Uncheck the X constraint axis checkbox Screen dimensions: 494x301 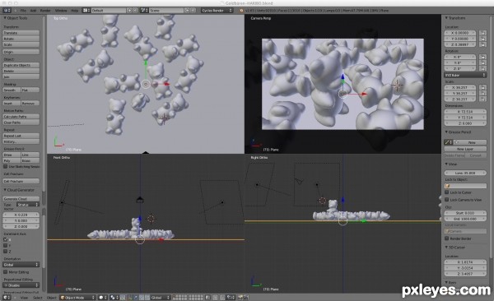click(x=6, y=239)
